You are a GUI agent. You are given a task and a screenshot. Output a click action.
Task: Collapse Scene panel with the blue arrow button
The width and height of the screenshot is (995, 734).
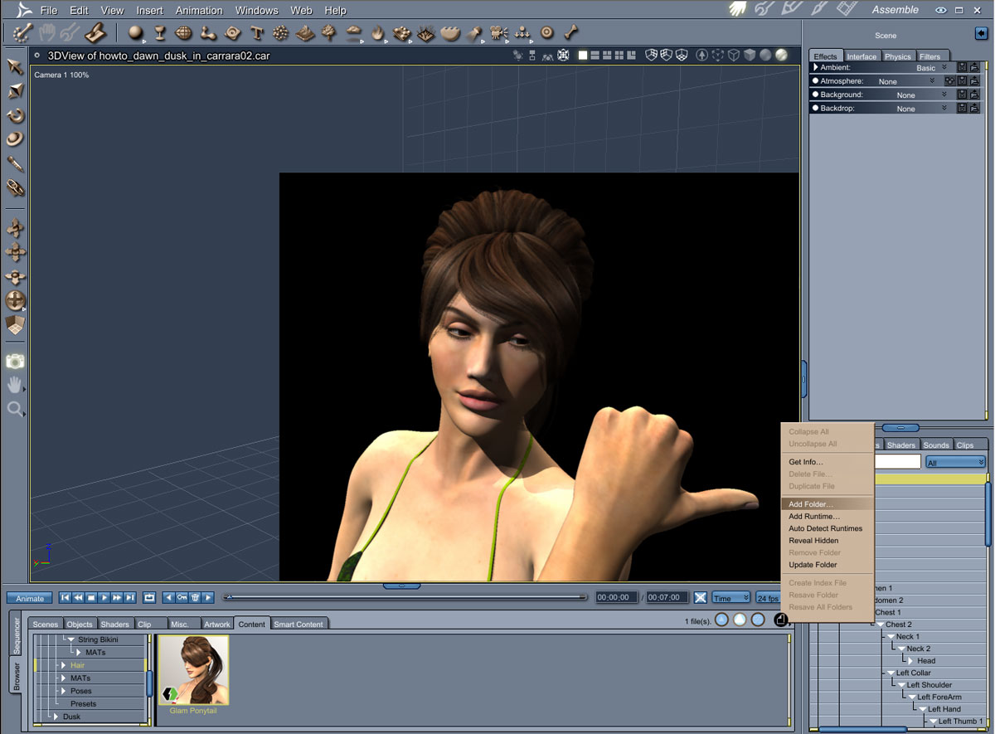click(981, 34)
